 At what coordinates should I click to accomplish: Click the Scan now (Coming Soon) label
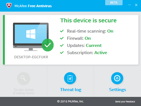[x=24, y=91]
